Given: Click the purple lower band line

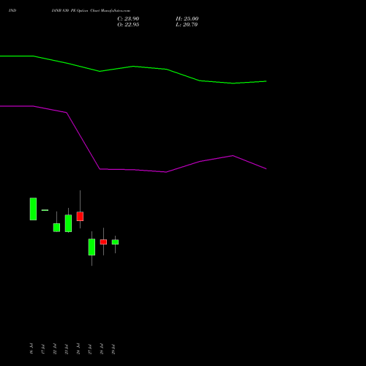Looking at the screenshot, I should click(133, 170).
